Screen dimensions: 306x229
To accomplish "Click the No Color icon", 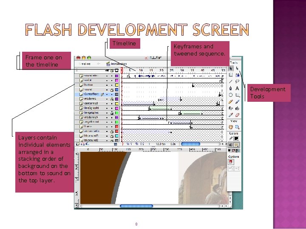I will 234,151.
